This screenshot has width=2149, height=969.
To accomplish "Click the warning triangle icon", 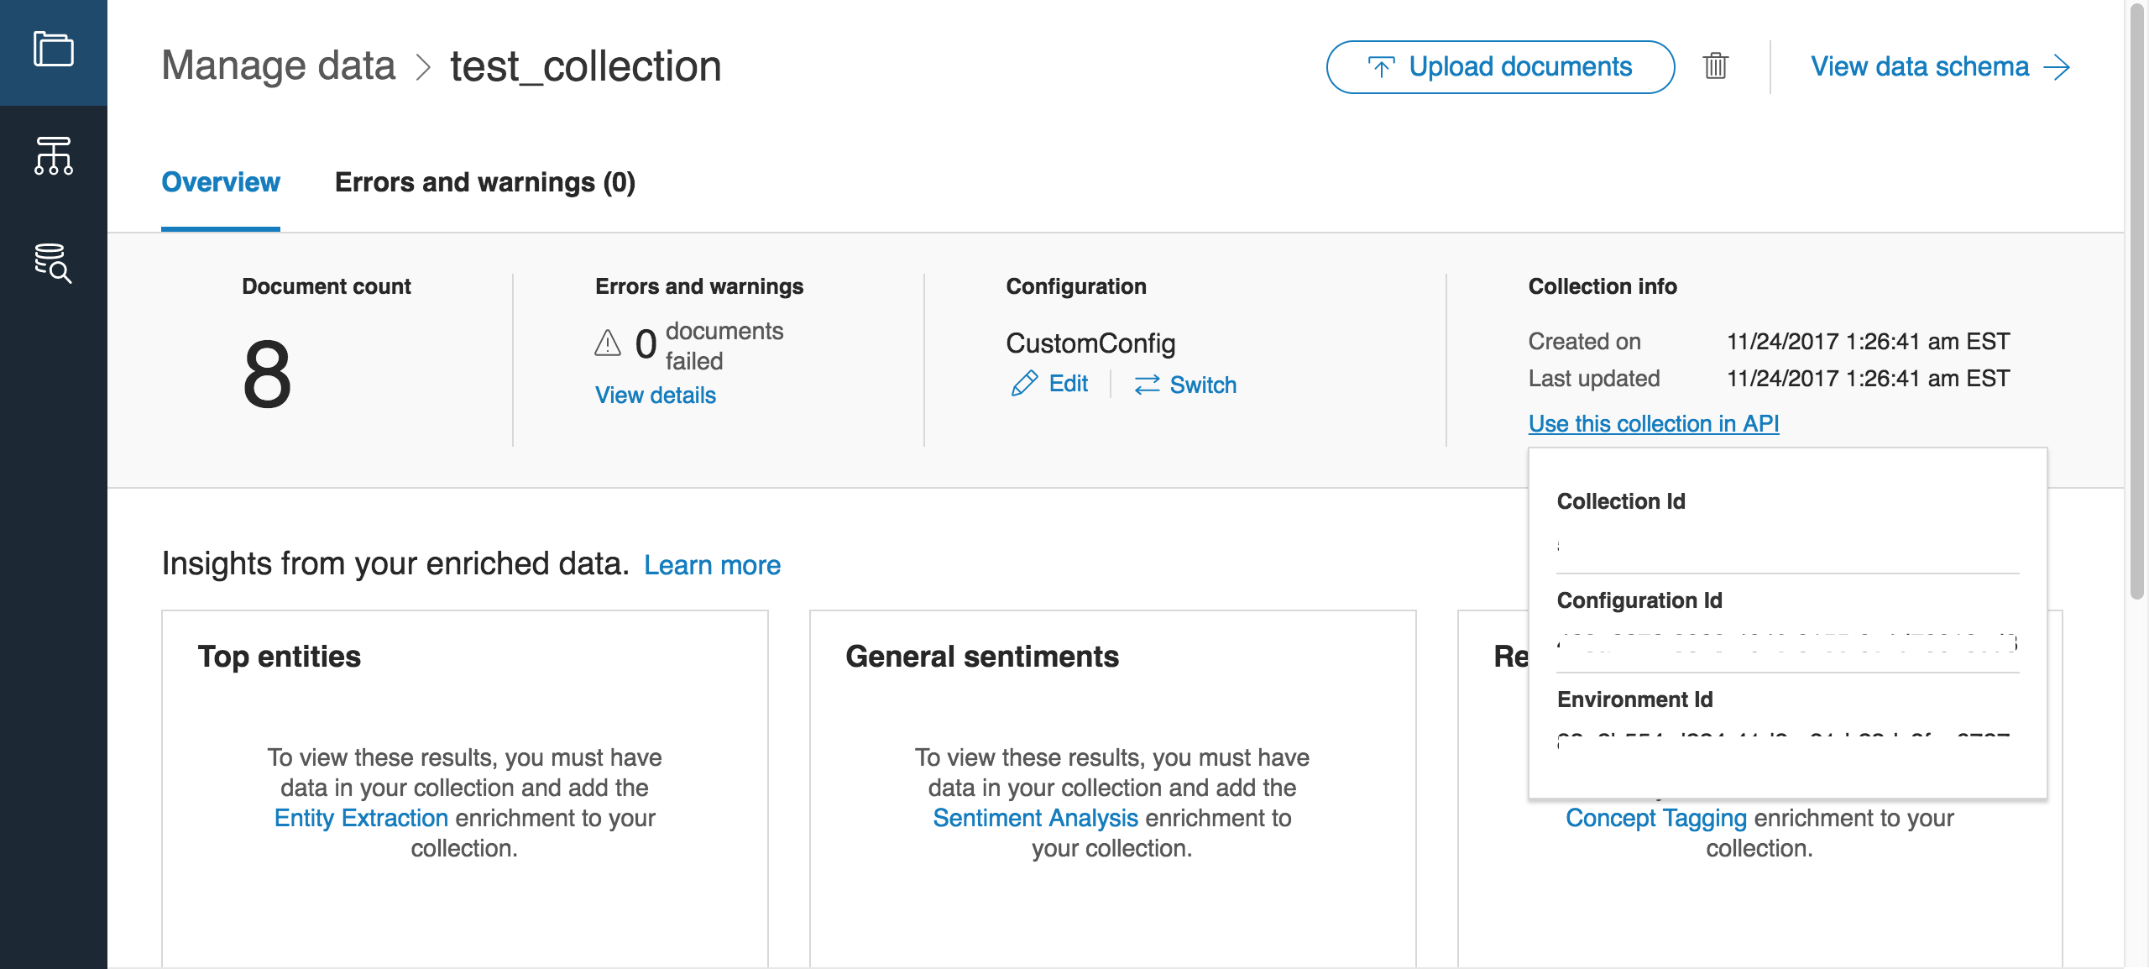I will coord(608,343).
